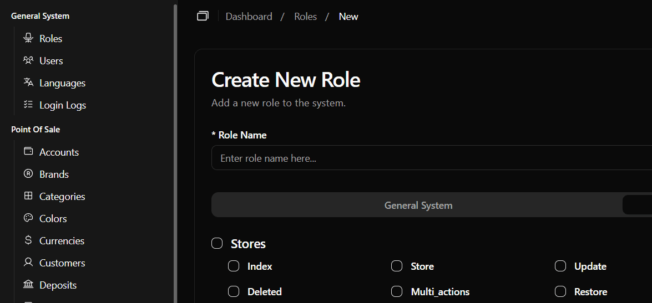Click the Point Of Sale sidebar heading

pos(36,130)
